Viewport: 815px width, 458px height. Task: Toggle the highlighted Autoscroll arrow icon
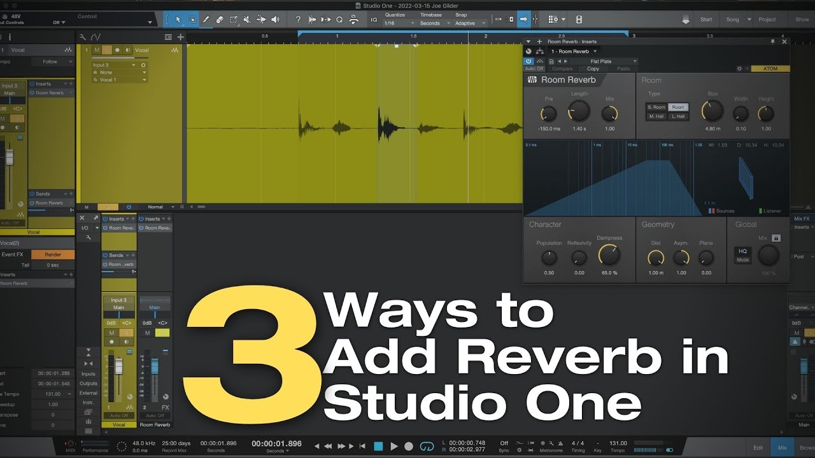pos(523,20)
